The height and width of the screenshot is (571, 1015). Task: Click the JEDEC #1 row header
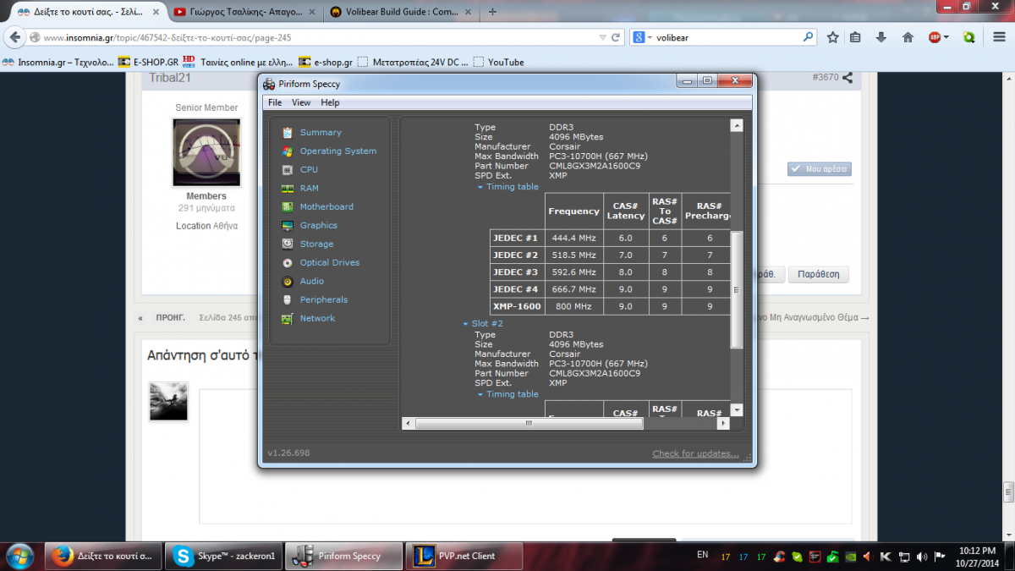pos(516,239)
